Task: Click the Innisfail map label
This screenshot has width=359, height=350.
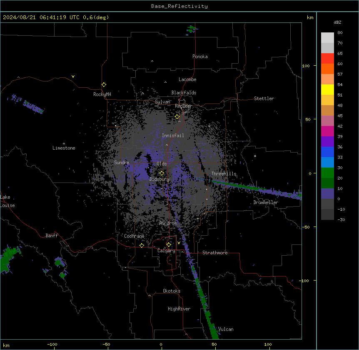Action: [x=173, y=136]
